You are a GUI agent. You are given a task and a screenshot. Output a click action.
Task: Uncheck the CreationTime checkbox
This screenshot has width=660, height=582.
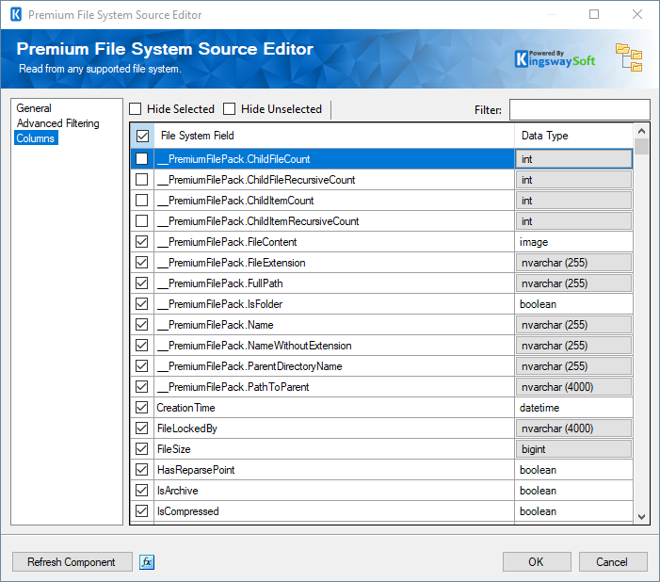coord(142,407)
